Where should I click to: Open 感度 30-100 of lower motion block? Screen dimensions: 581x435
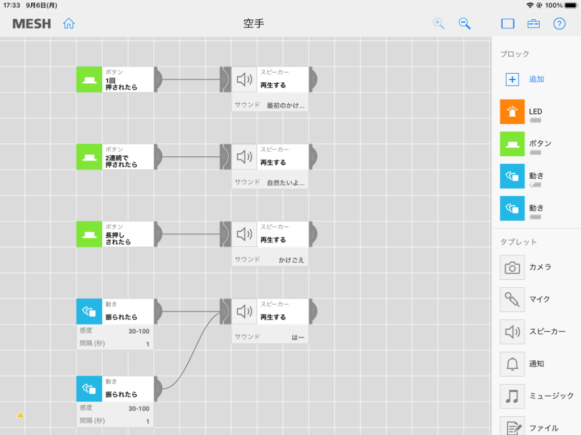pos(115,408)
